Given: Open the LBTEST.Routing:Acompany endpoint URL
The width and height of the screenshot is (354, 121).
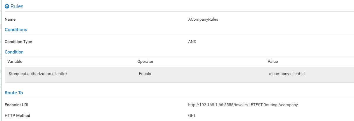Looking at the screenshot, I should pos(243,105).
